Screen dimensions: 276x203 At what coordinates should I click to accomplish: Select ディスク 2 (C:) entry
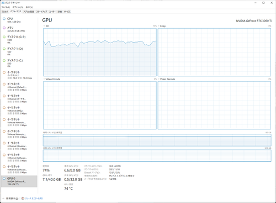19,63
